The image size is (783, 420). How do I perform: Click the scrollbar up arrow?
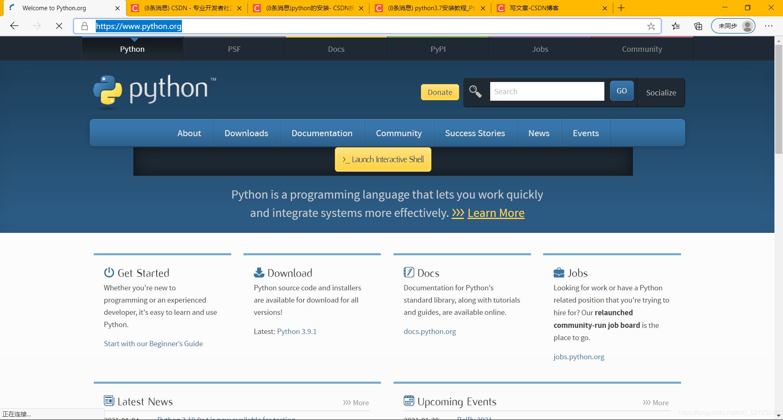coord(779,41)
